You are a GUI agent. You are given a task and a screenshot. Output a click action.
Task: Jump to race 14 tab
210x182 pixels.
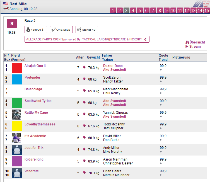[200, 10]
